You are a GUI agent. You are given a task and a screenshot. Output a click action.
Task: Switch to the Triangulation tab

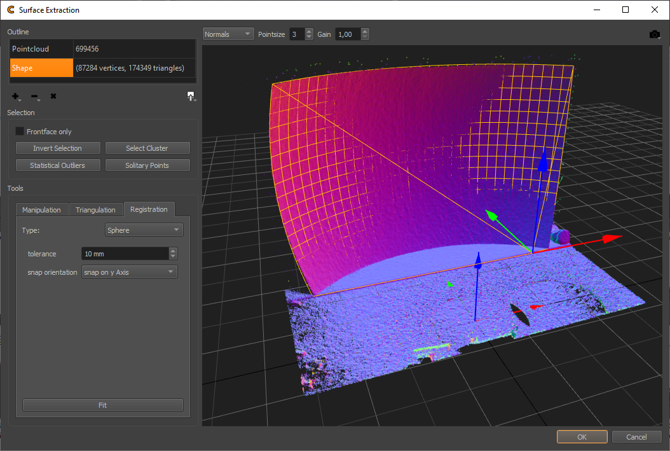click(x=95, y=210)
